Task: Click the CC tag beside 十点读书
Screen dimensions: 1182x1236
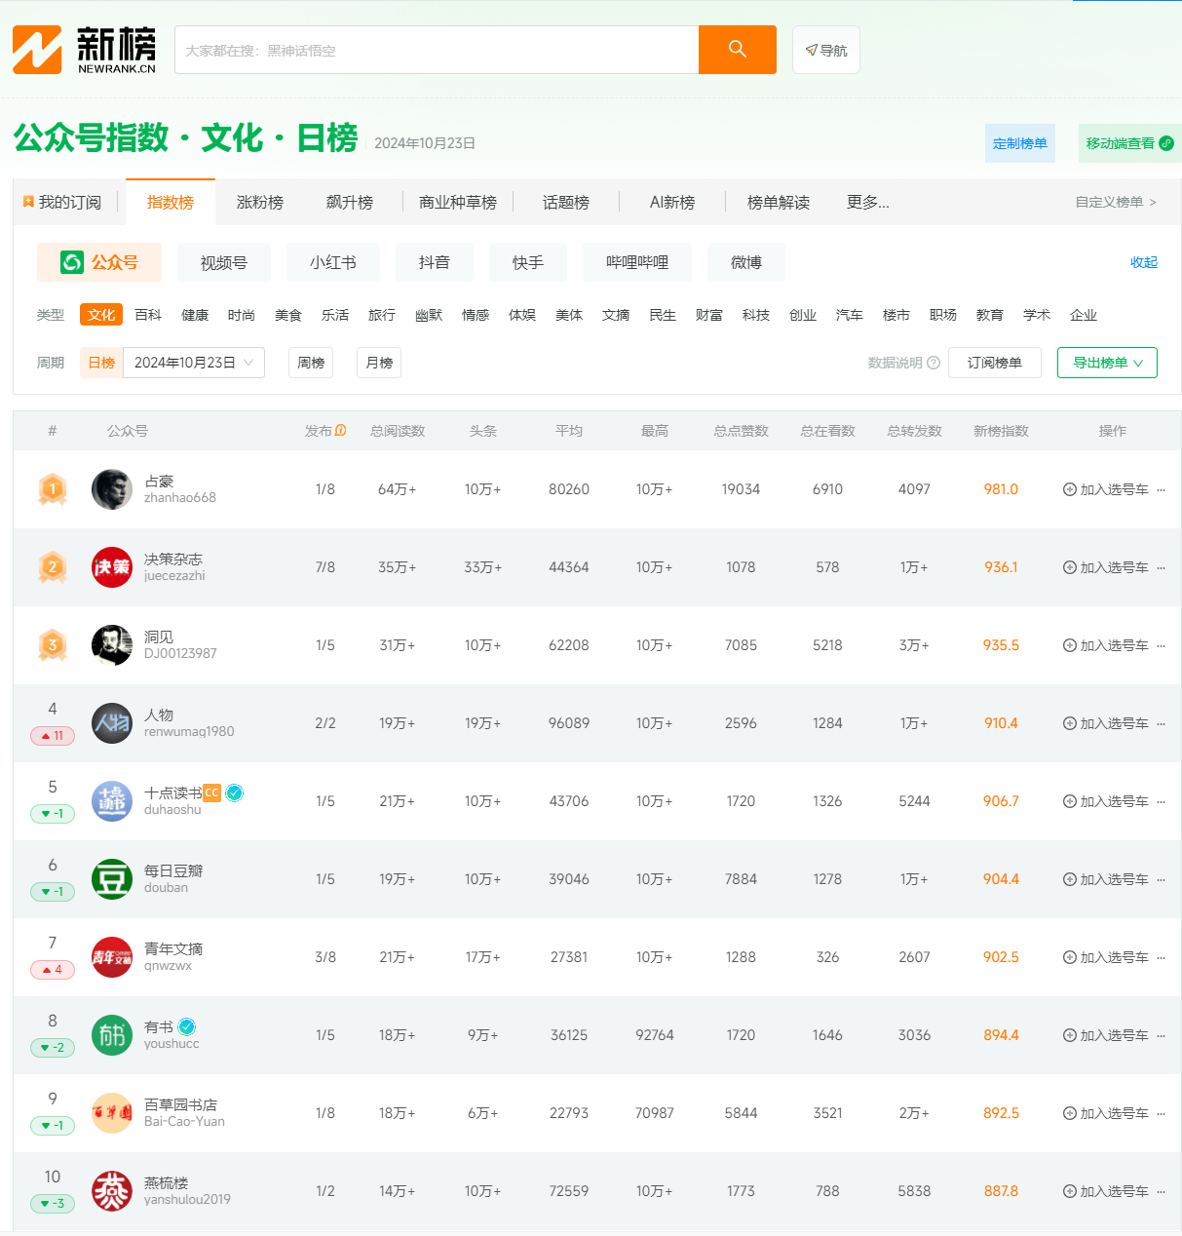Action: pyautogui.click(x=212, y=792)
